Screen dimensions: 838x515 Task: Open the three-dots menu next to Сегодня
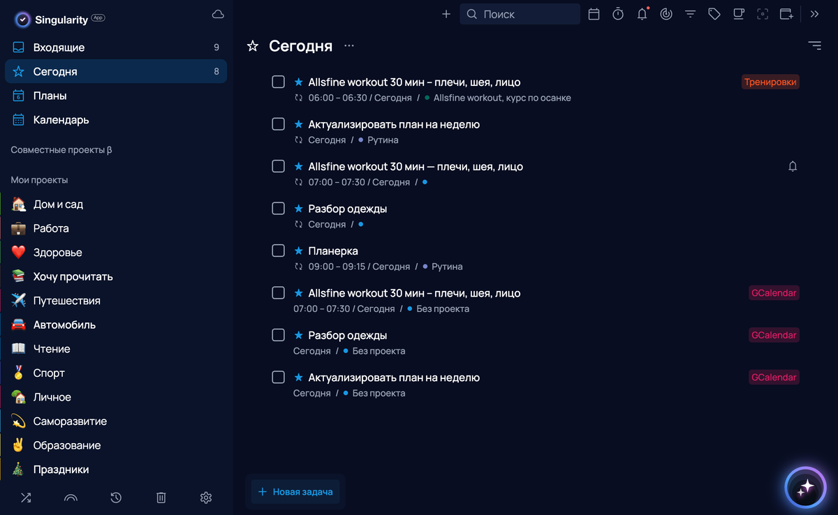(349, 46)
